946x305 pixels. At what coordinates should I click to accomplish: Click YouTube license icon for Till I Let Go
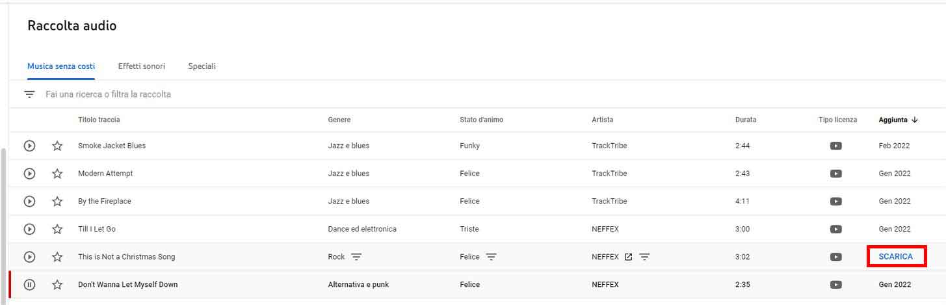[x=837, y=229]
